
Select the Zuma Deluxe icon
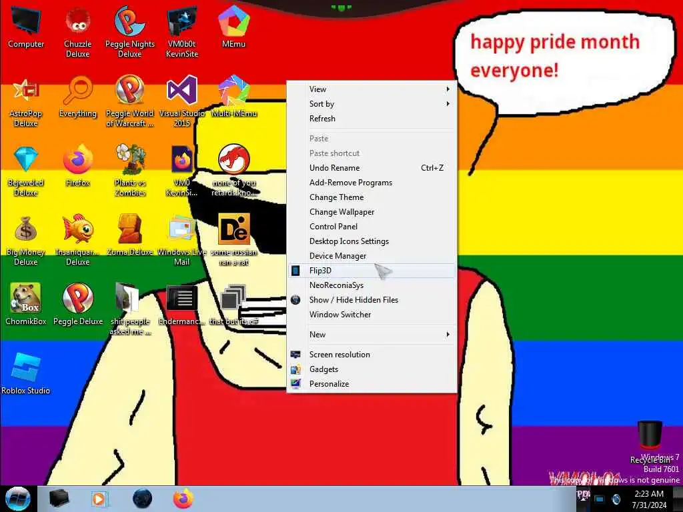(130, 235)
